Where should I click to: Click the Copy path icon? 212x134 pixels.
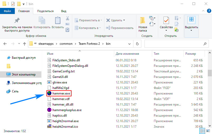tap(68, 24)
